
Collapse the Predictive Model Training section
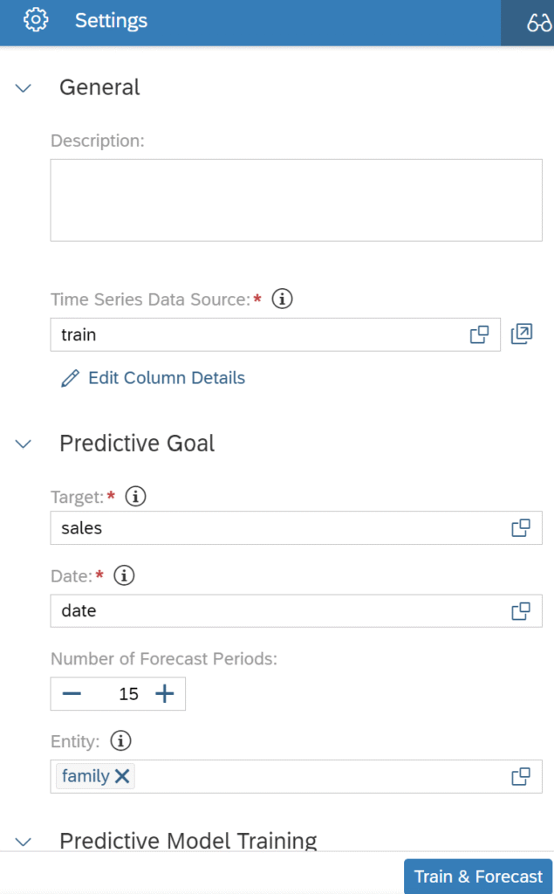tap(24, 842)
